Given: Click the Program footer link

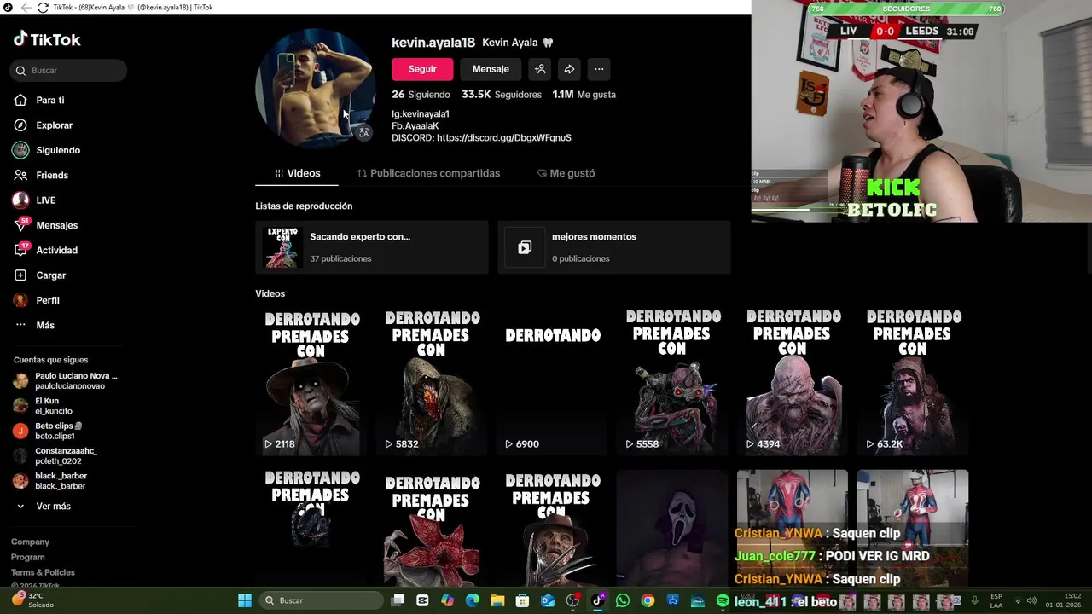Looking at the screenshot, I should (x=28, y=557).
